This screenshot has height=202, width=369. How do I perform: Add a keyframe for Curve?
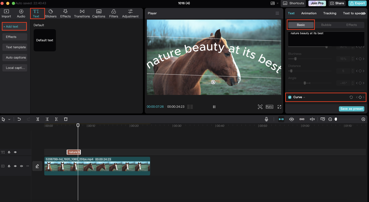tap(360, 97)
